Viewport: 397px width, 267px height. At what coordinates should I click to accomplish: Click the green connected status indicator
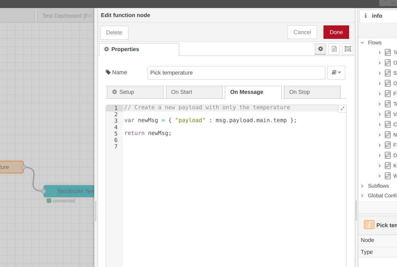49,201
